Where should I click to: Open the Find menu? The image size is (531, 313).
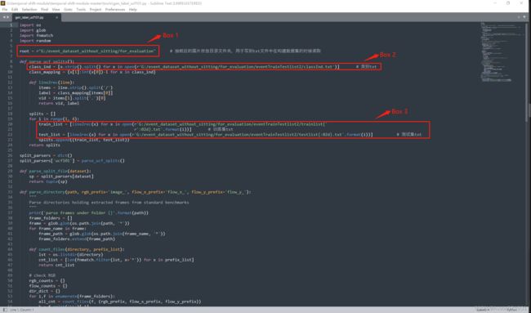(45, 10)
